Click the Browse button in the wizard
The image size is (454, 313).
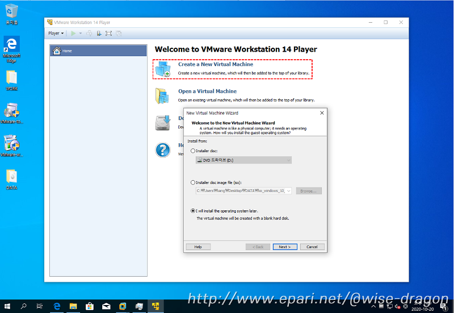[x=309, y=191]
